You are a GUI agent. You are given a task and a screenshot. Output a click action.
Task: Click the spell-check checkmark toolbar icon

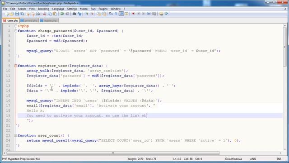click(x=166, y=14)
